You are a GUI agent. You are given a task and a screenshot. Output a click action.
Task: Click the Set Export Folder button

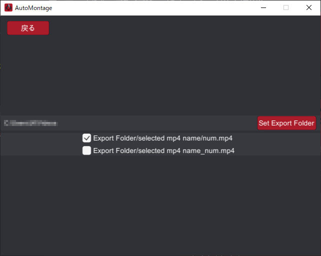286,123
